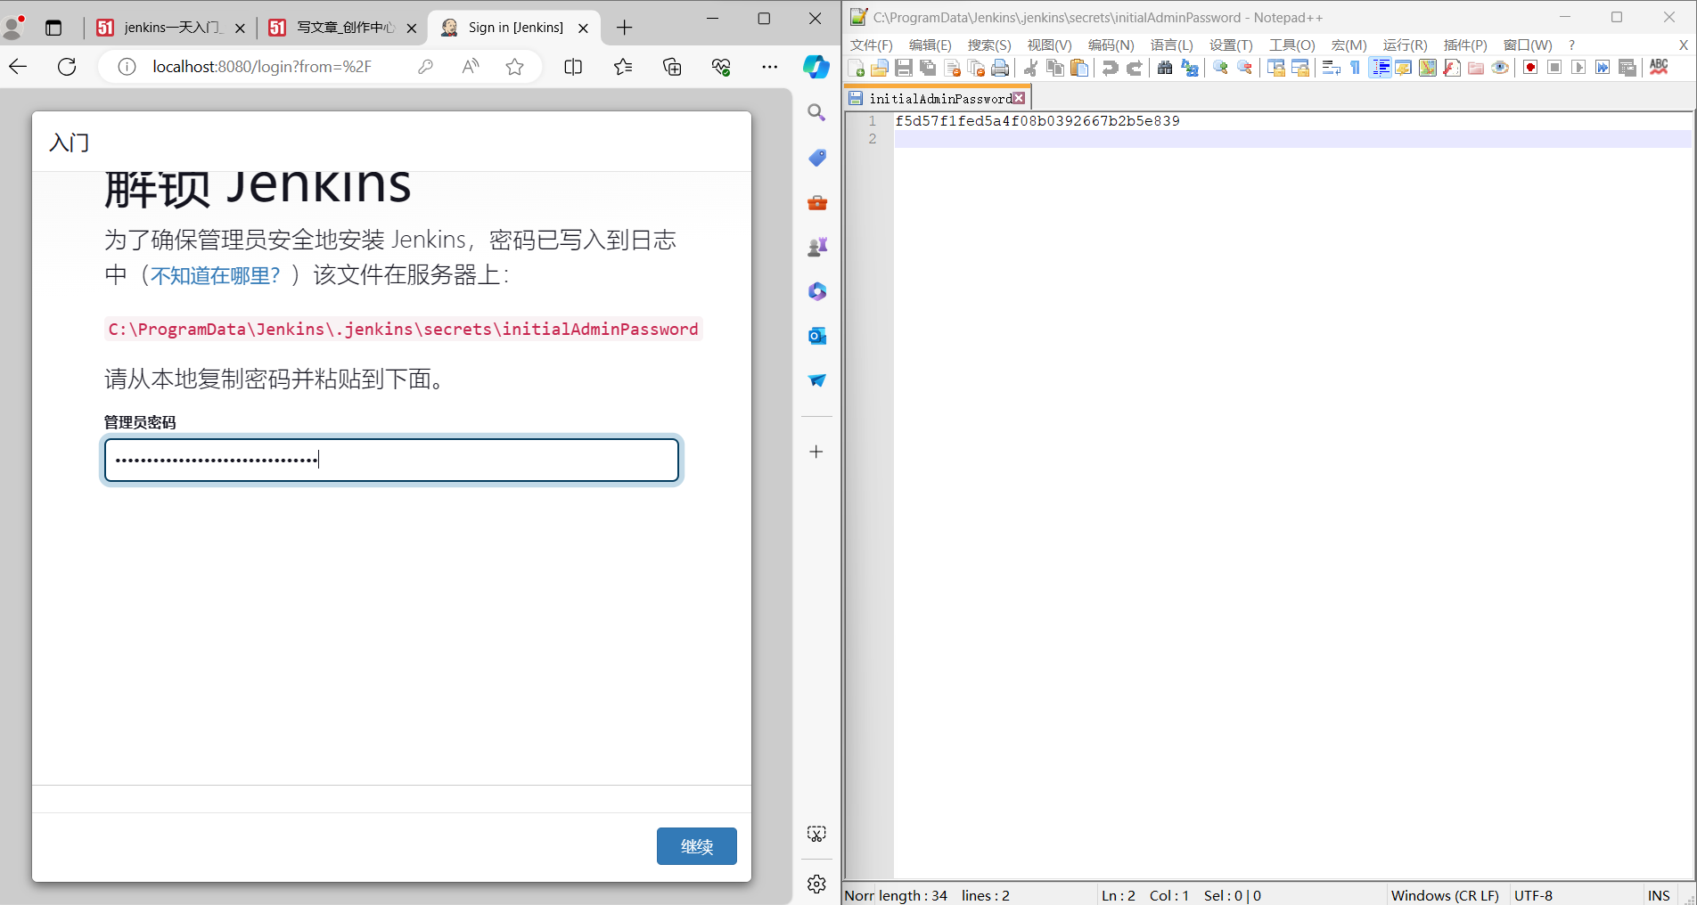Open the Function List icon

[x=1451, y=68]
